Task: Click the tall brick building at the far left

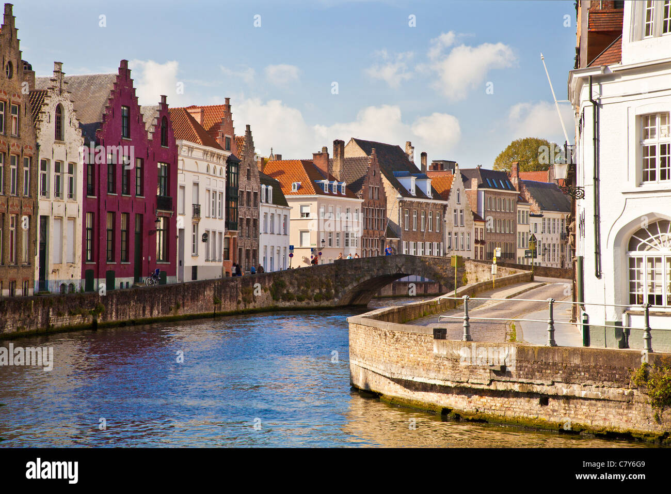Action: point(17,155)
